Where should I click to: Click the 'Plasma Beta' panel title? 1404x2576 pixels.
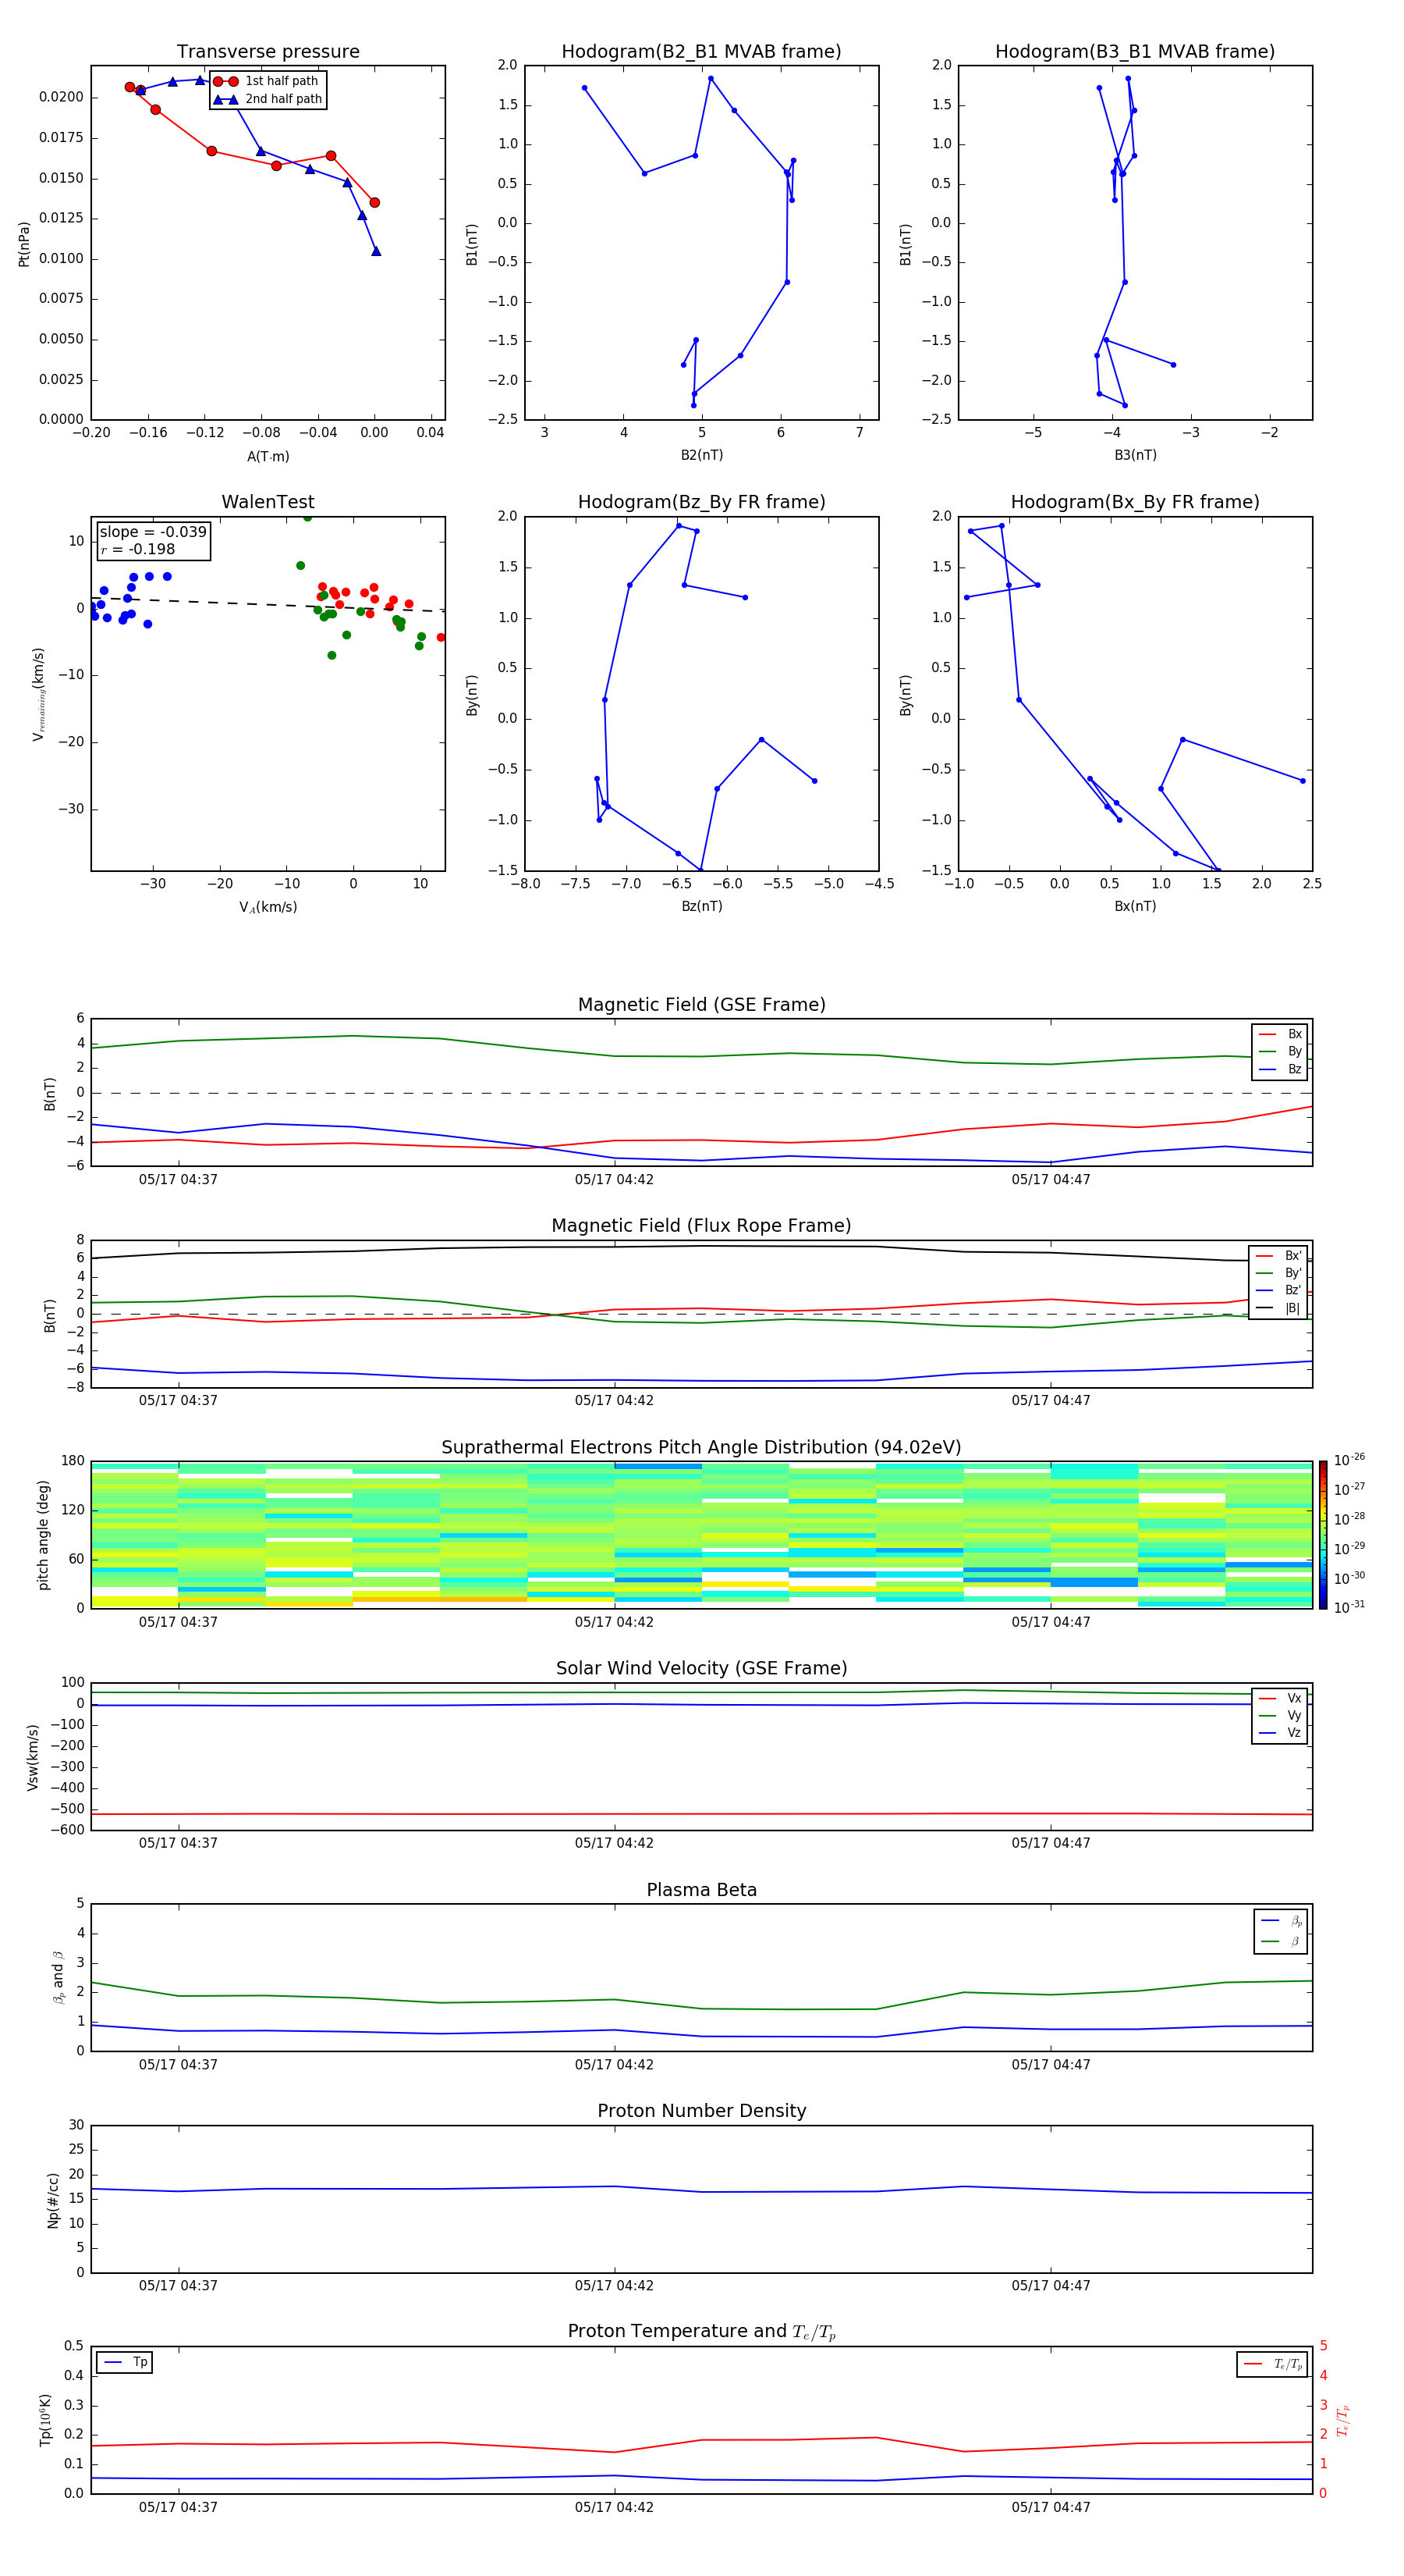point(701,1891)
